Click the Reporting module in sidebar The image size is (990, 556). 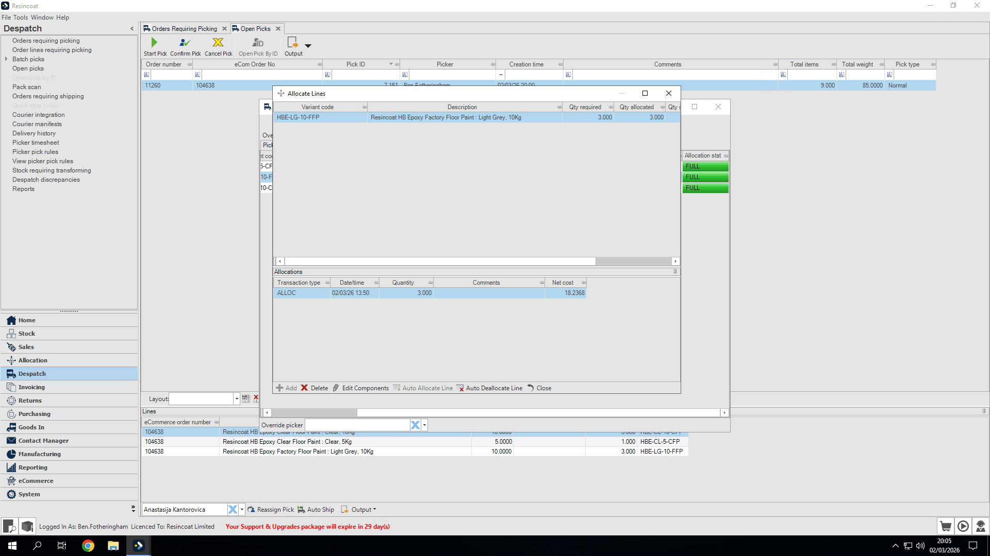69,467
